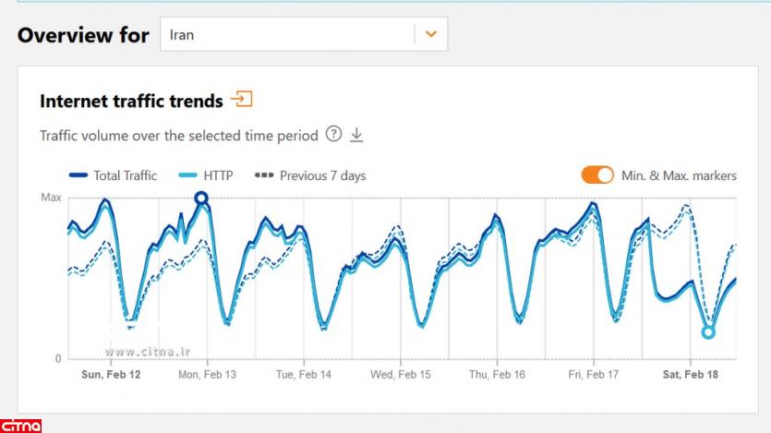Toggle Previous 7 days legend series
Image resolution: width=771 pixels, height=433 pixels.
click(x=309, y=175)
